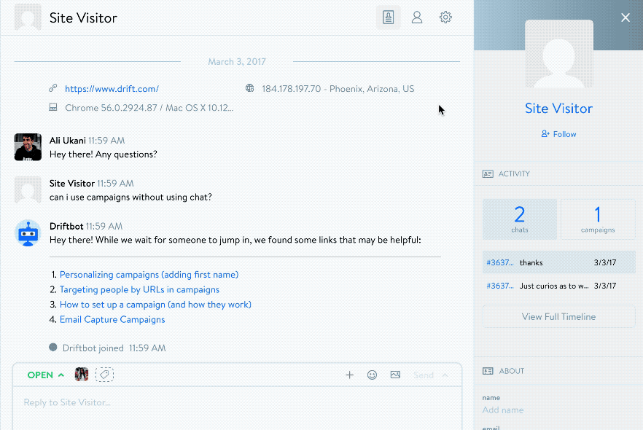This screenshot has width=643, height=430.
Task: Open Targeting people by URLs in campaigns
Action: click(139, 289)
